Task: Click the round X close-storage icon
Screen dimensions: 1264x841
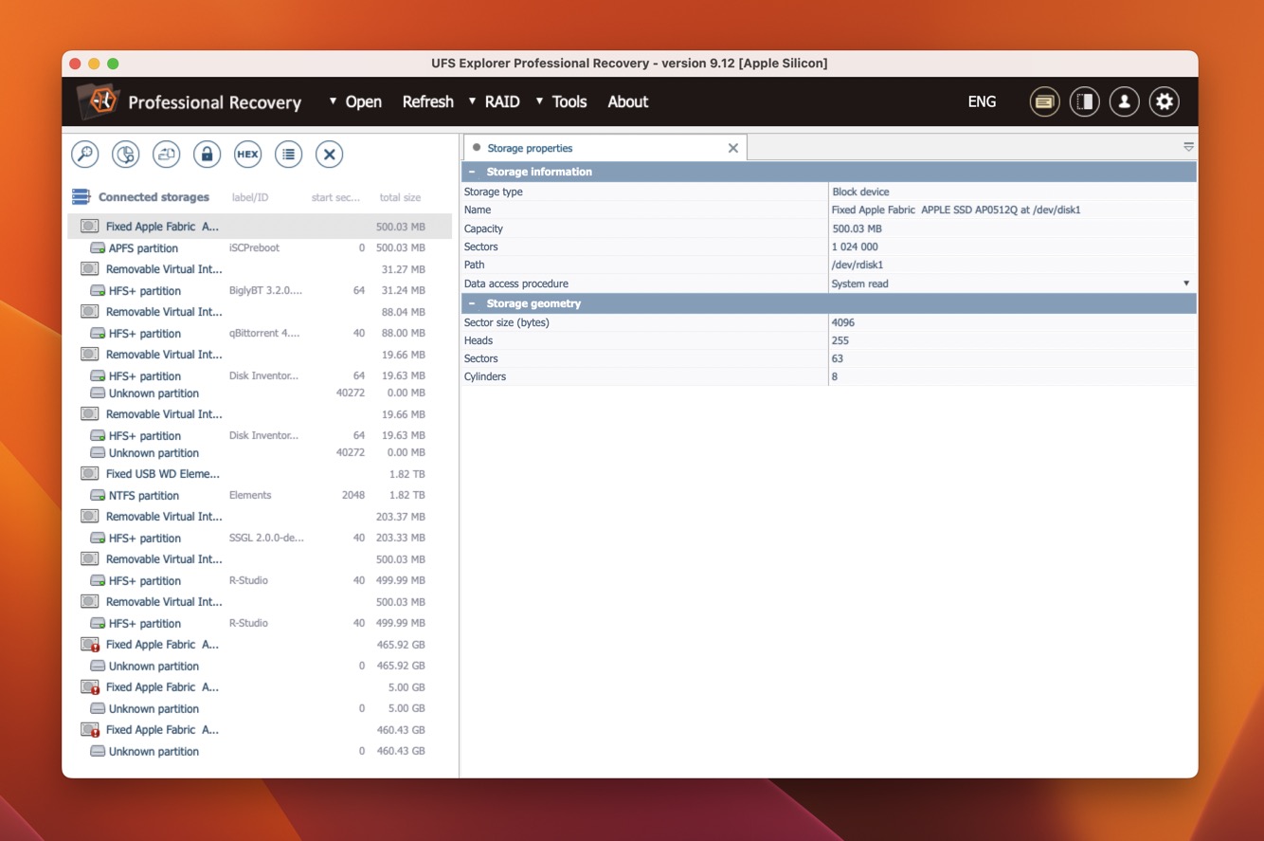Action: [x=329, y=155]
